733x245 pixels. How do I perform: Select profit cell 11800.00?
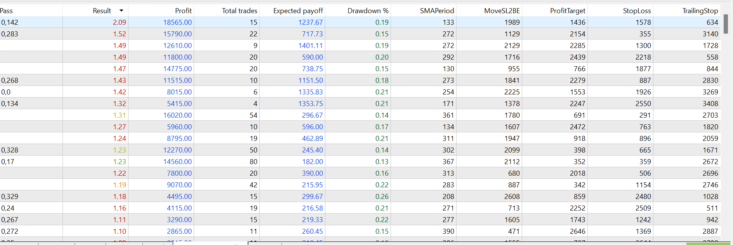coord(177,57)
